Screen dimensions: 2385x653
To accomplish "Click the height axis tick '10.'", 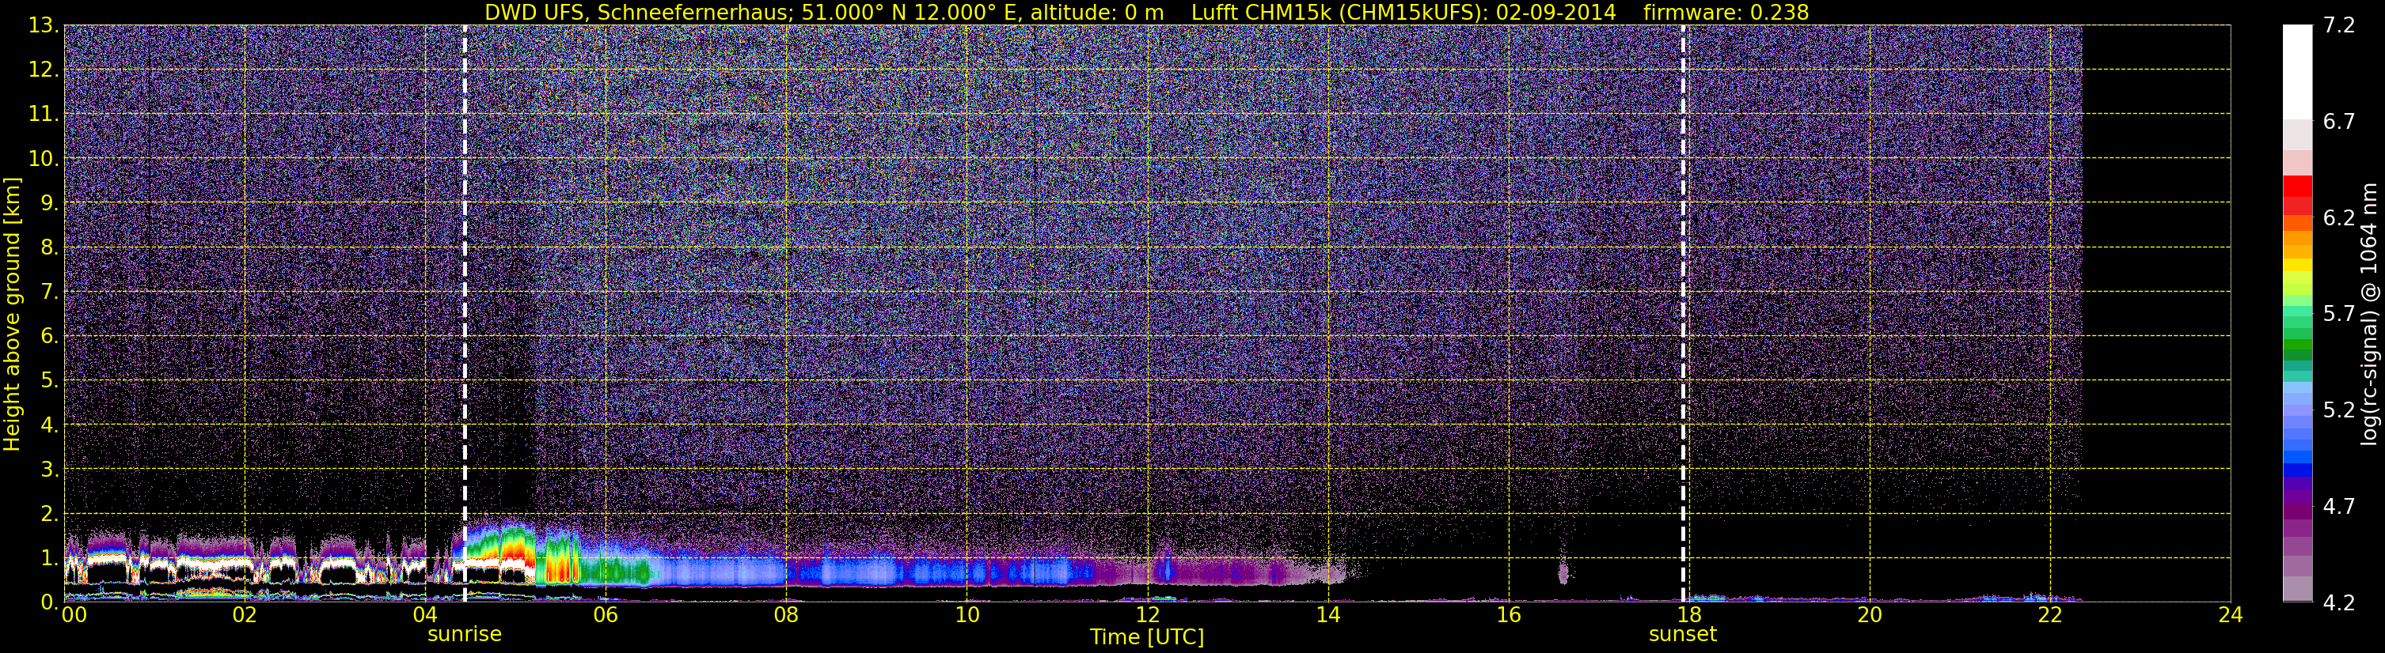I will 43,159.
